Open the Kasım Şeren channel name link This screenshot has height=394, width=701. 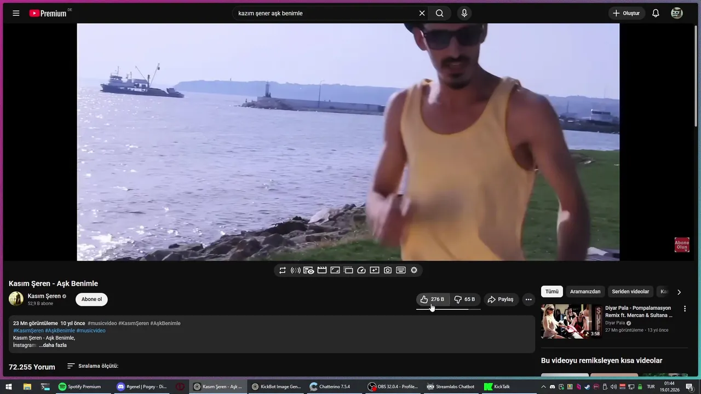(x=44, y=296)
